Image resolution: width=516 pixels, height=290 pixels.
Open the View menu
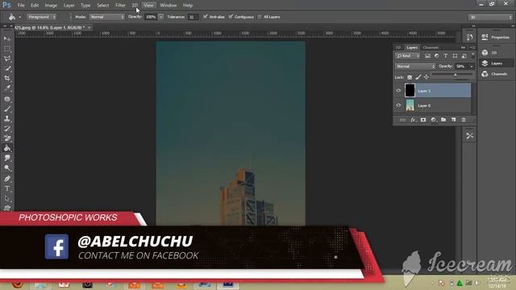click(148, 6)
